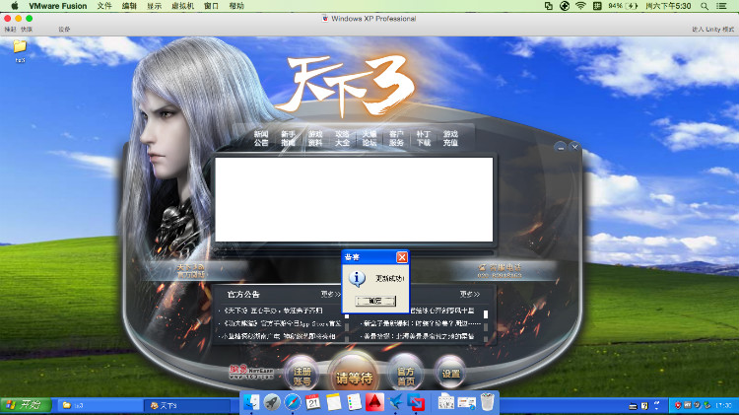Confirm the update-success dialog with 确定
This screenshot has height=415, width=739.
(375, 301)
